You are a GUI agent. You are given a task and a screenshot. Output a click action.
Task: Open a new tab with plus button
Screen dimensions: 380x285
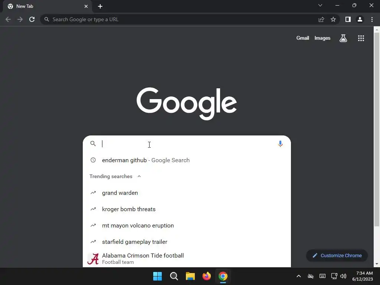click(100, 6)
